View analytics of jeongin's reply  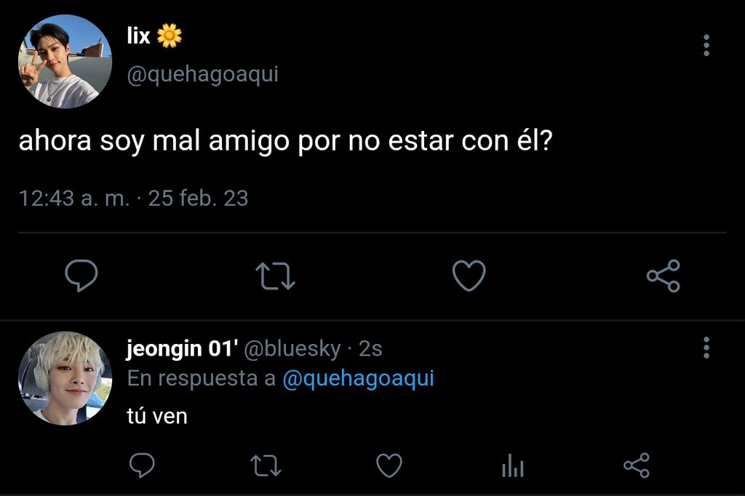pos(513,465)
